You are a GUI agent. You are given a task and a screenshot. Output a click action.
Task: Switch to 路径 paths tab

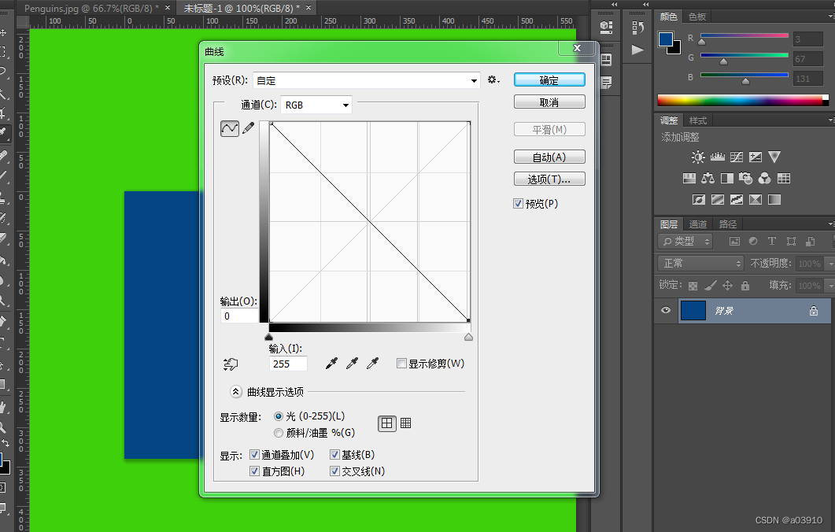pos(727,224)
